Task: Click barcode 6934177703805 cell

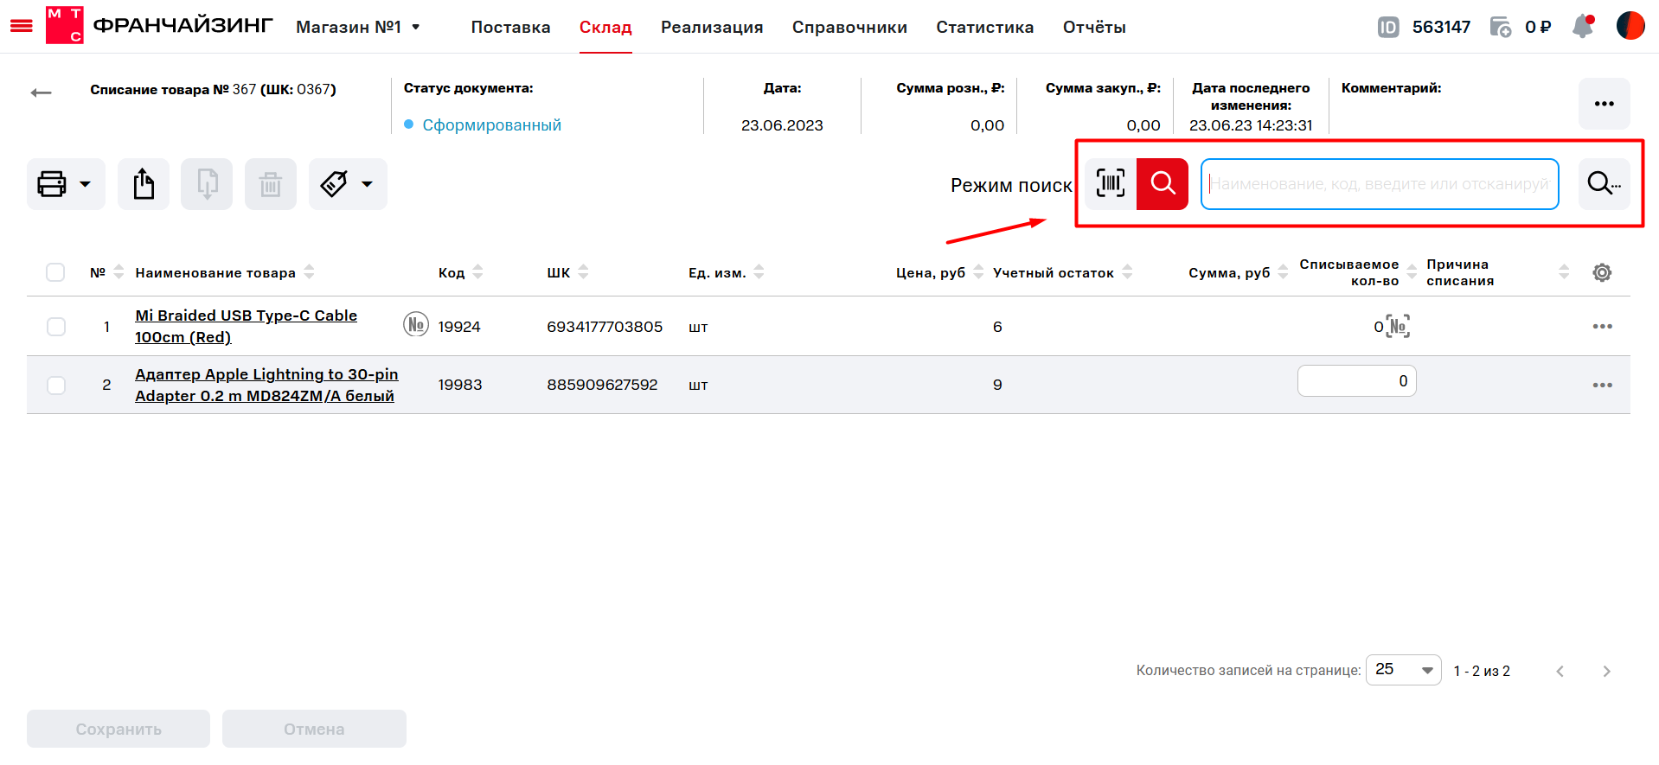Action: point(605,327)
